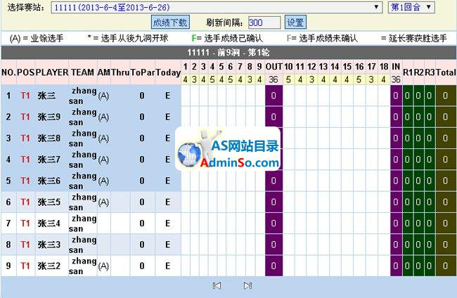The height and width of the screenshot is (298, 457).
Task: Focus the refresh interval field showing 300
Action: (264, 22)
